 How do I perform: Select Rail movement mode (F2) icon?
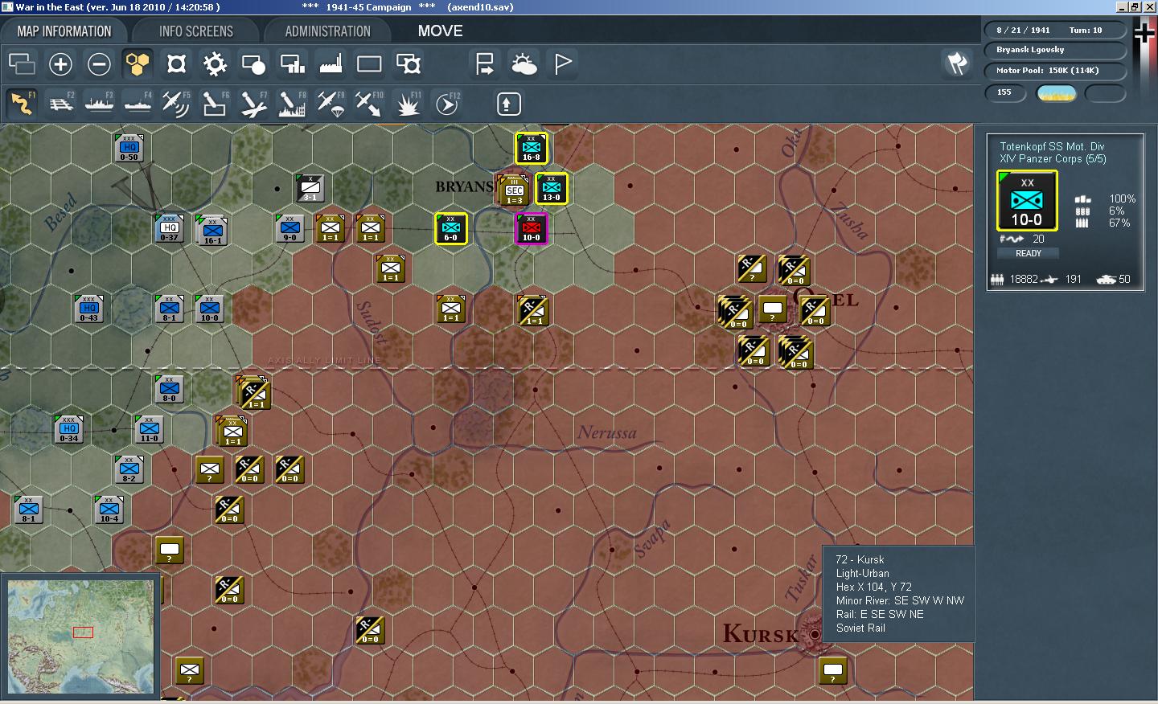(x=60, y=104)
